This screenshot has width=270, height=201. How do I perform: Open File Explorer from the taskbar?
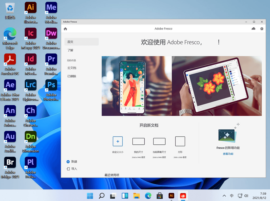[x=137, y=196]
